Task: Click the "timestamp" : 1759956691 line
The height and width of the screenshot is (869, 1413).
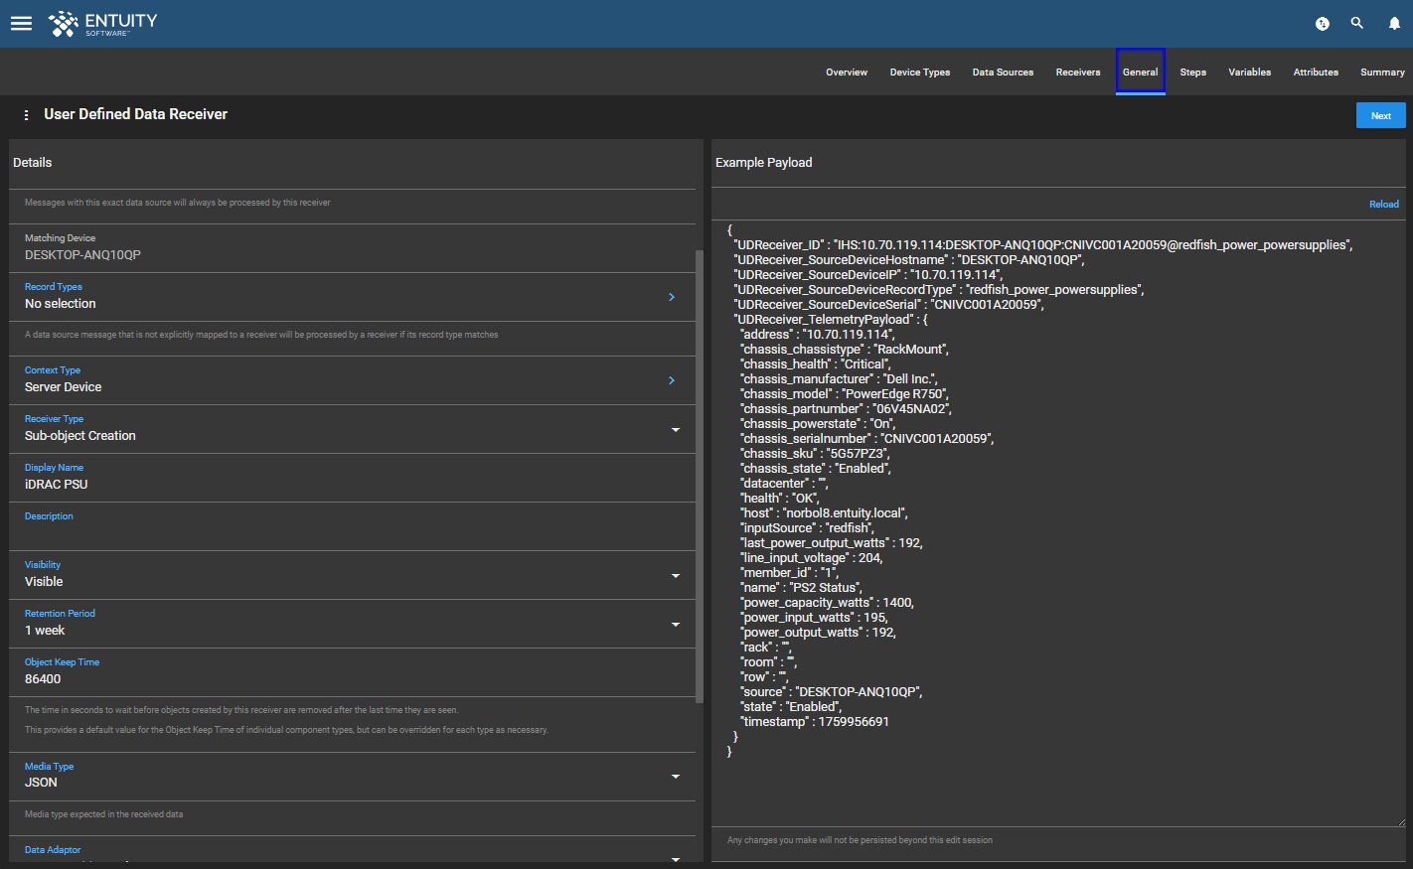Action: click(x=815, y=722)
